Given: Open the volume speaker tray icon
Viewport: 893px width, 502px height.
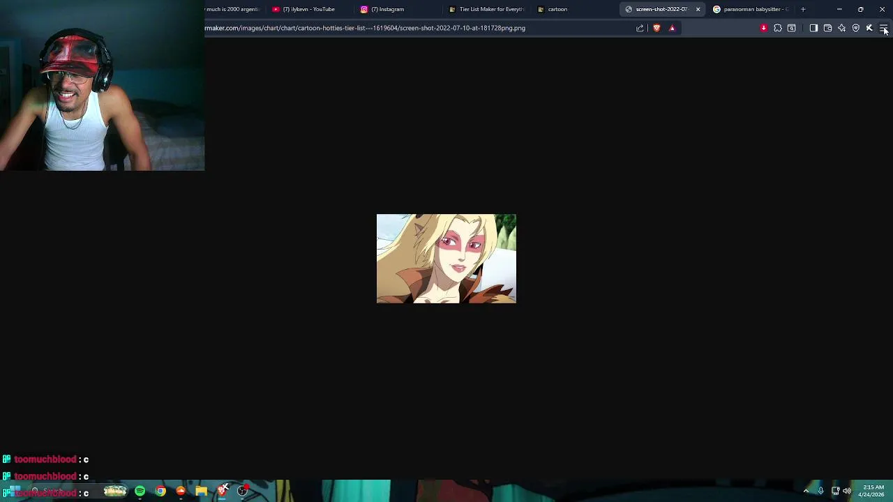Looking at the screenshot, I should 847,491.
